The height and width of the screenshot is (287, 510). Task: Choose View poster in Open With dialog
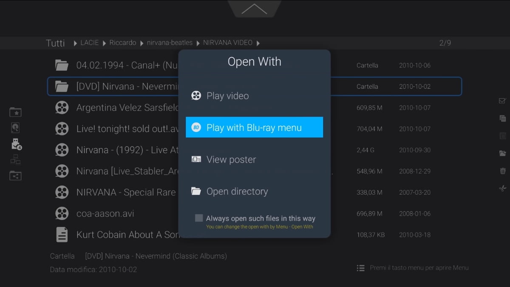click(254, 159)
